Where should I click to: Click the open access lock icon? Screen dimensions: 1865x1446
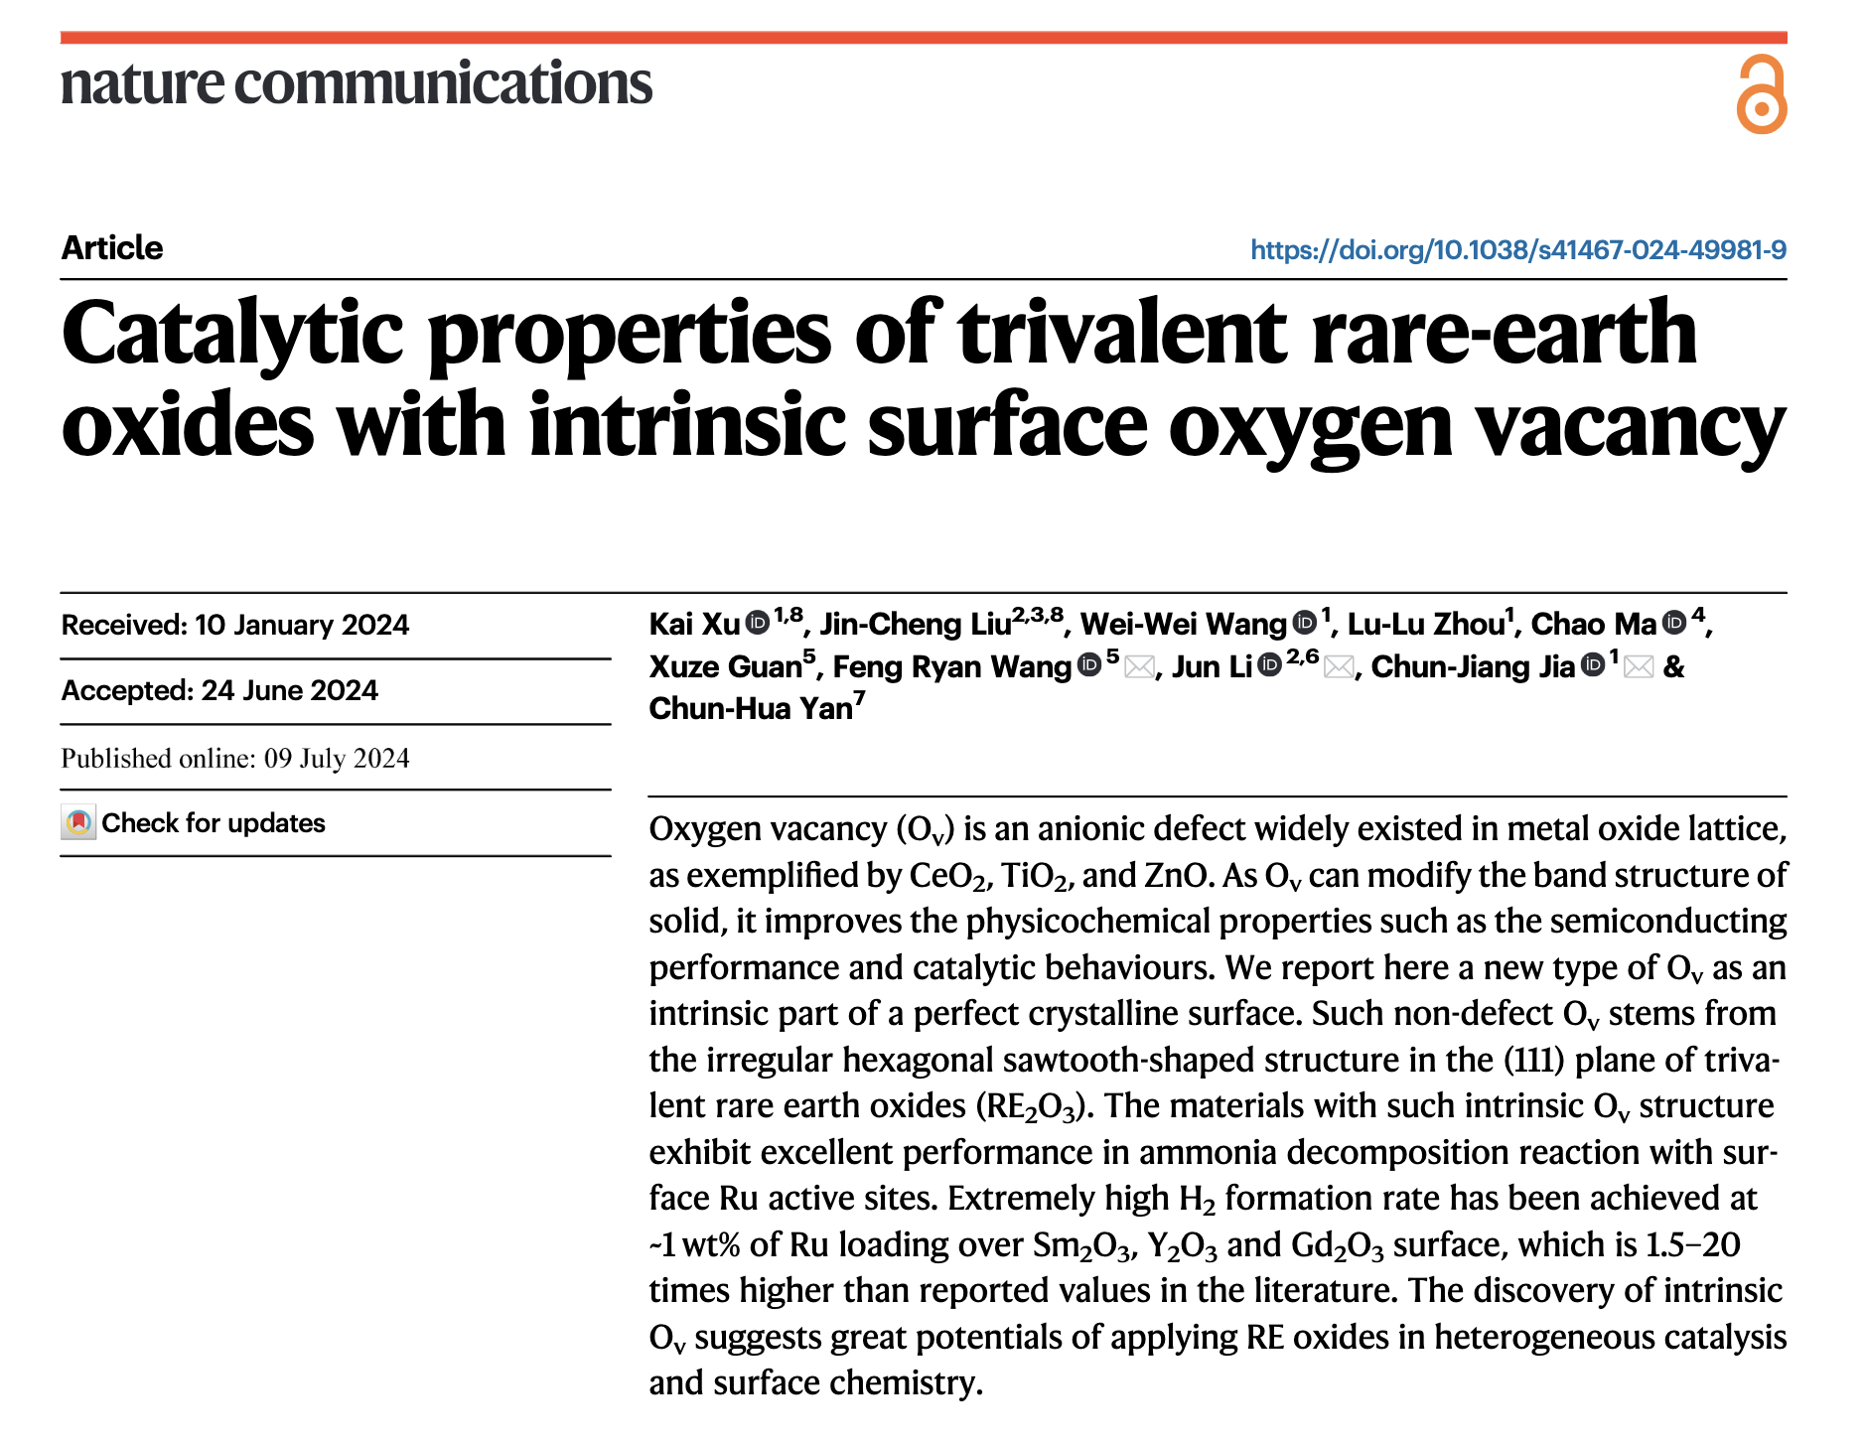[1762, 94]
